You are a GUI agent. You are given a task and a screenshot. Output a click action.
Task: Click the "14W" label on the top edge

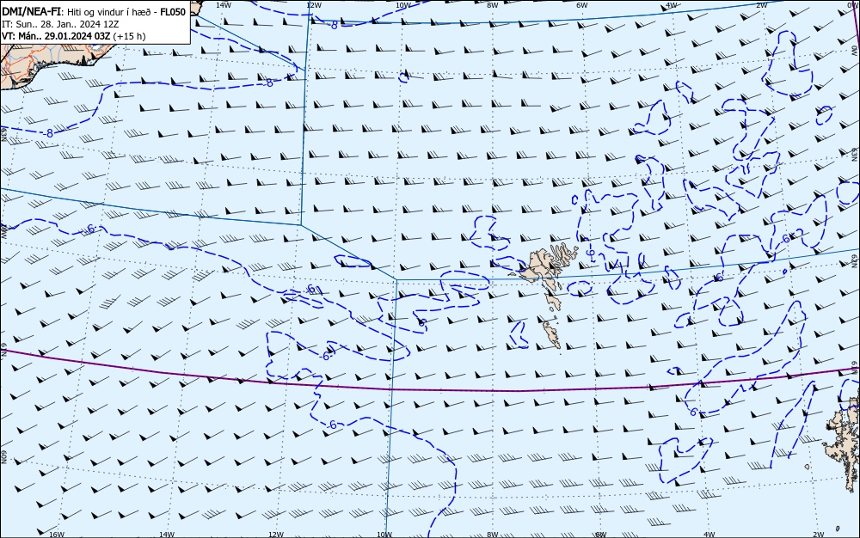[x=224, y=5]
